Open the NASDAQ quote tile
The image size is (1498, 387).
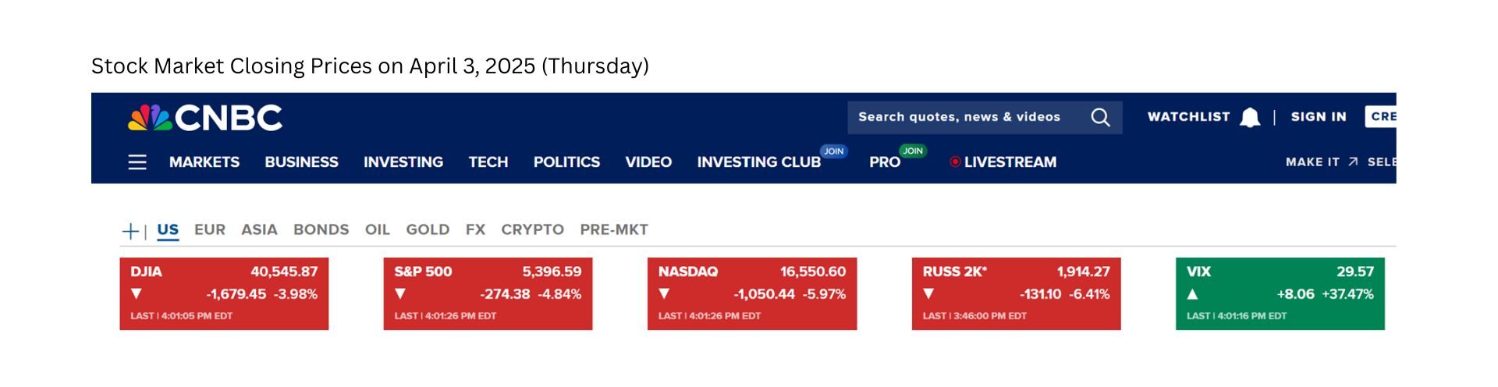[x=752, y=293]
